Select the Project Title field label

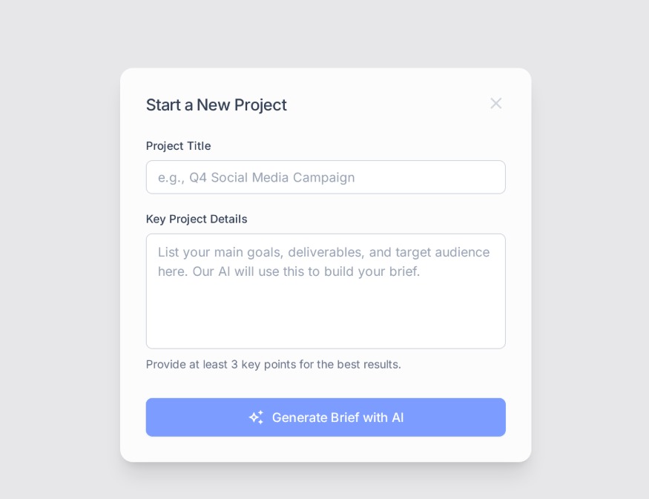click(x=179, y=146)
